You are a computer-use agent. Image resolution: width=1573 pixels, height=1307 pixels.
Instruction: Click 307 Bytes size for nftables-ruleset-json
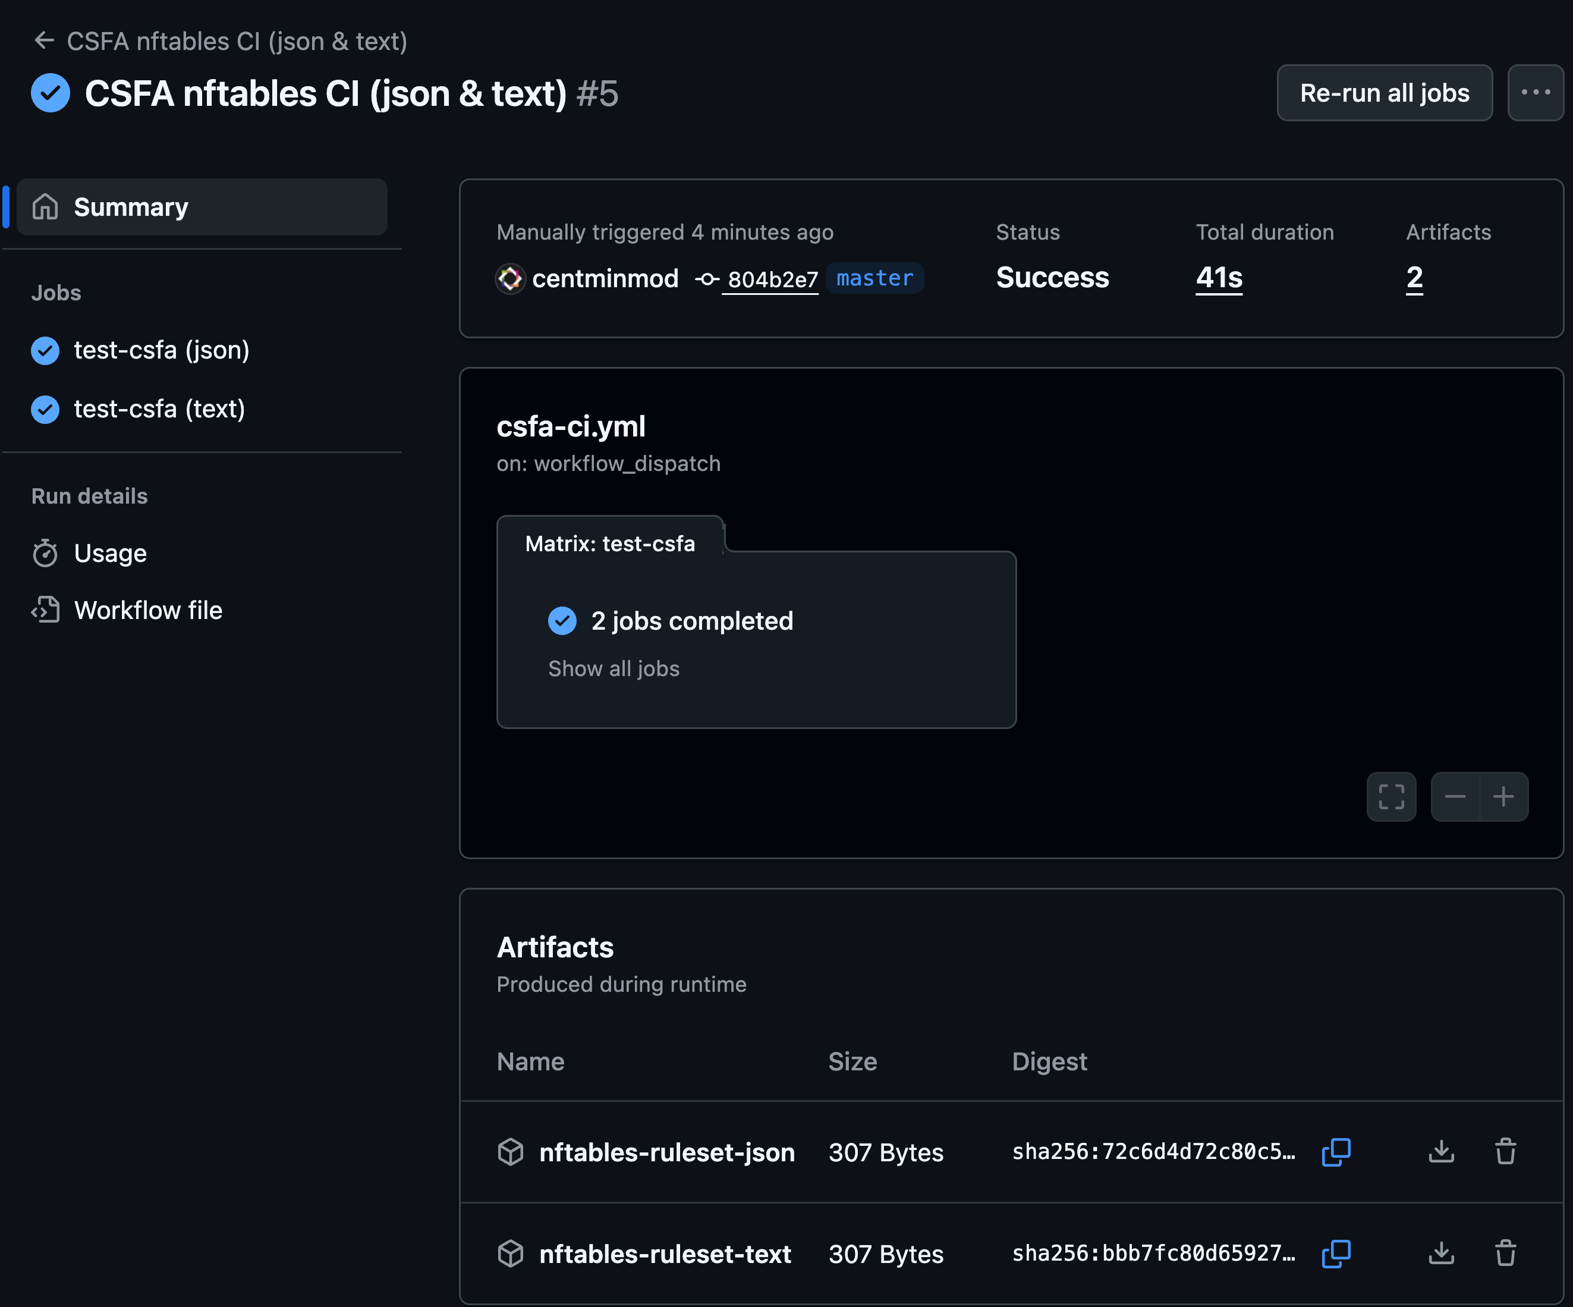pyautogui.click(x=886, y=1152)
